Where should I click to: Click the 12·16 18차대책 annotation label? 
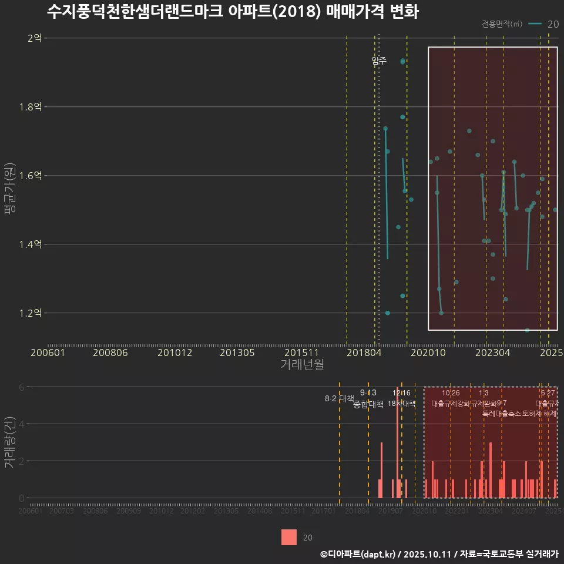tap(402, 398)
